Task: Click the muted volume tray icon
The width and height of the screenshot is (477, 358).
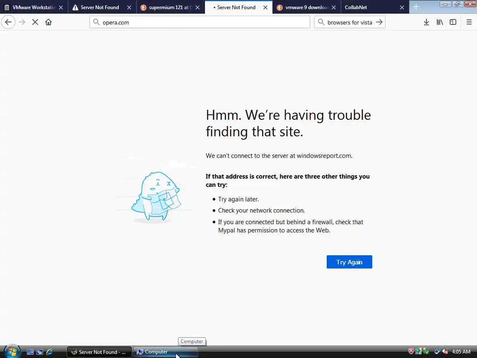Action: coord(445,351)
